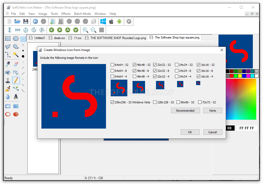This screenshot has width=263, height=184.
Task: Select the elliptical selection tool
Action: pos(16,39)
